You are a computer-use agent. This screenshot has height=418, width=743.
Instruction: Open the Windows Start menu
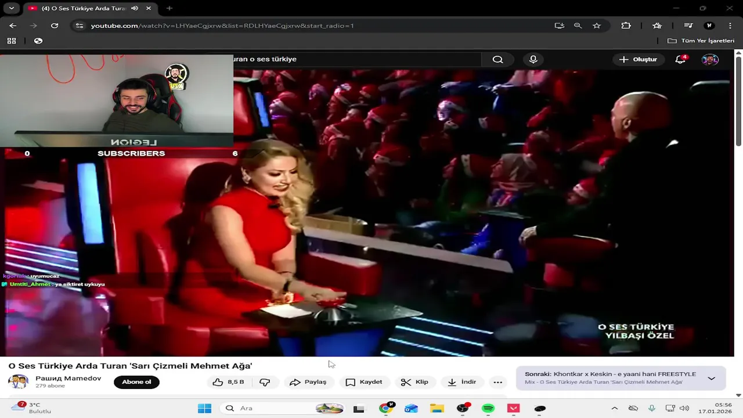click(204, 408)
